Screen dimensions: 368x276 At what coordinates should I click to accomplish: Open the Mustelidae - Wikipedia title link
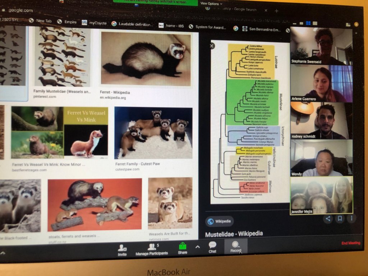click(234, 234)
